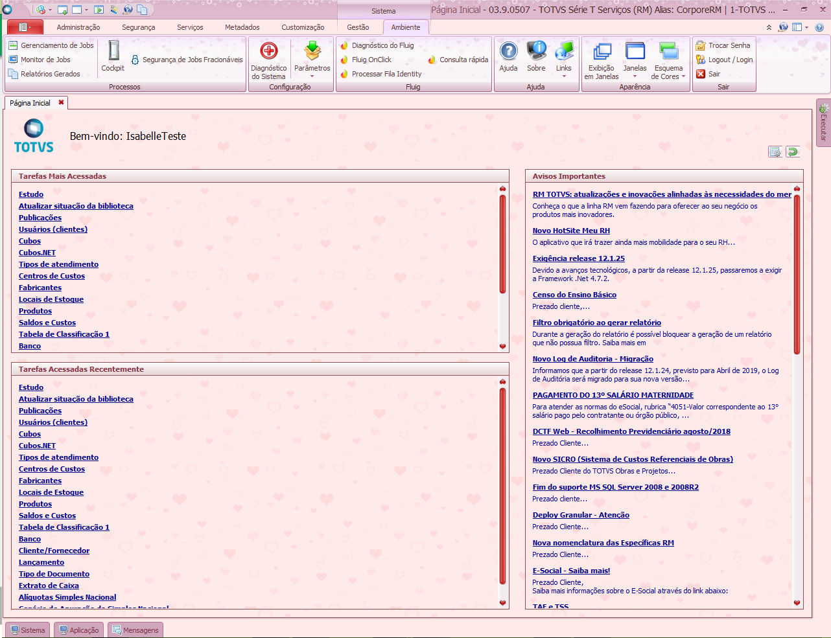
Task: Open the PAGAMENTO DO 13º SALÁRIO MATERNIDADE notice
Action: coord(613,395)
